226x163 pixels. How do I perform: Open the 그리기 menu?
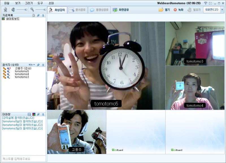(29, 3)
